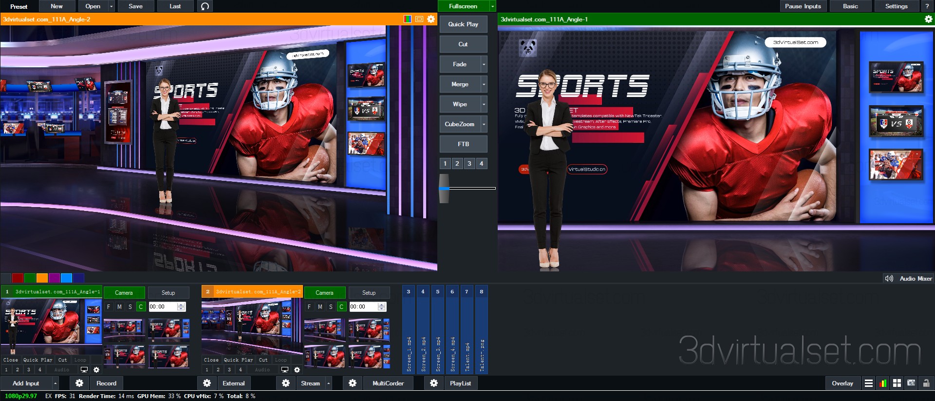Viewport: 935px width, 401px height.
Task: Expand the Fade transition dropdown arrow
Action: (x=484, y=64)
